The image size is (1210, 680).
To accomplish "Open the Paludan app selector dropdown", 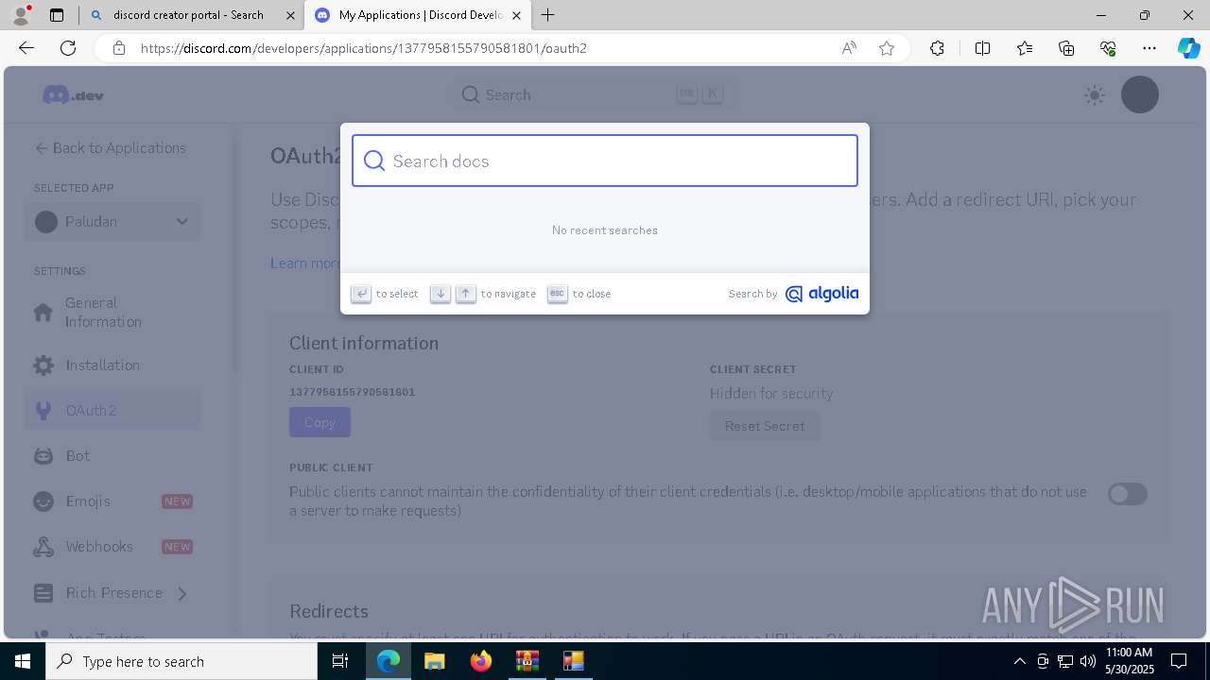I will click(x=112, y=222).
